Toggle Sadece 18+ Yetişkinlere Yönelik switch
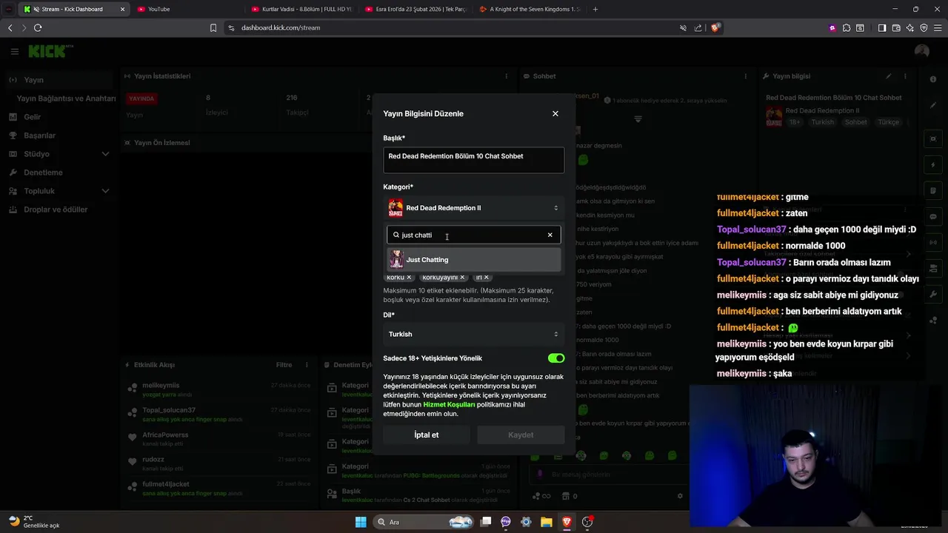 556,358
